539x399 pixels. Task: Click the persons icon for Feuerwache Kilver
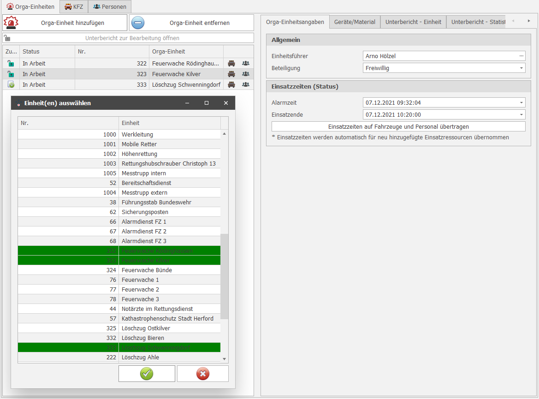246,74
